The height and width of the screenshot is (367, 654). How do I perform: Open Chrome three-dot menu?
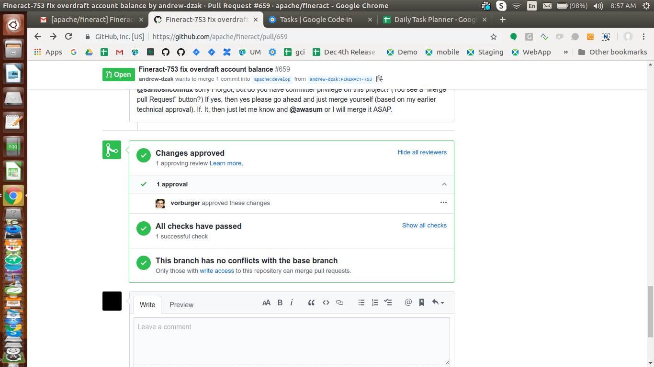click(x=644, y=37)
